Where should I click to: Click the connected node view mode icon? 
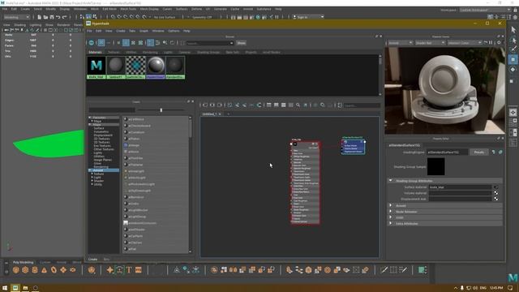coord(276,105)
